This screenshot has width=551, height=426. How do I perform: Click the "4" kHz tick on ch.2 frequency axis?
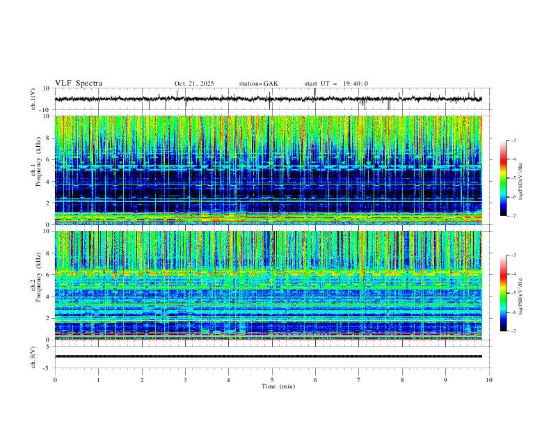pos(49,297)
